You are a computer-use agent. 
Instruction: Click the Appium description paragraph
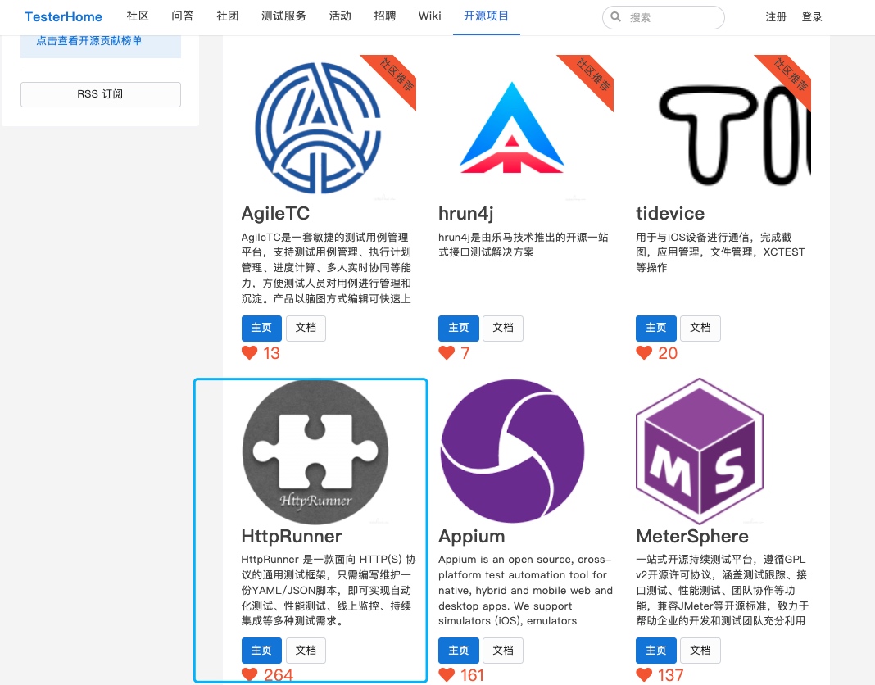tap(525, 590)
